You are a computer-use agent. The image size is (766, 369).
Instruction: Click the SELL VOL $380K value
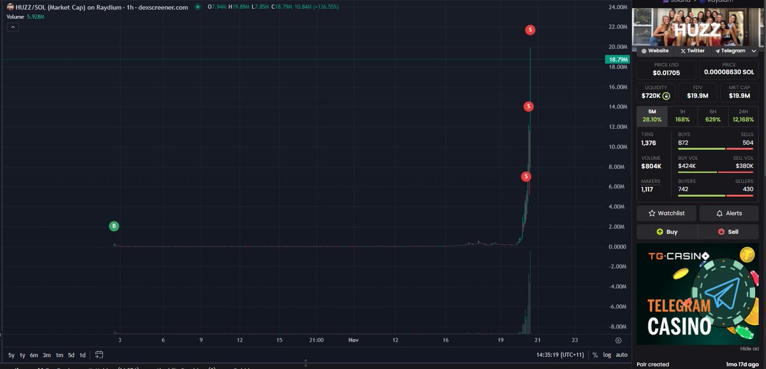(744, 166)
